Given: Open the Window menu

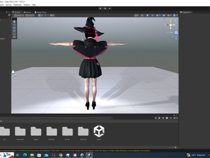Looking at the screenshot, I should pos(27,5).
